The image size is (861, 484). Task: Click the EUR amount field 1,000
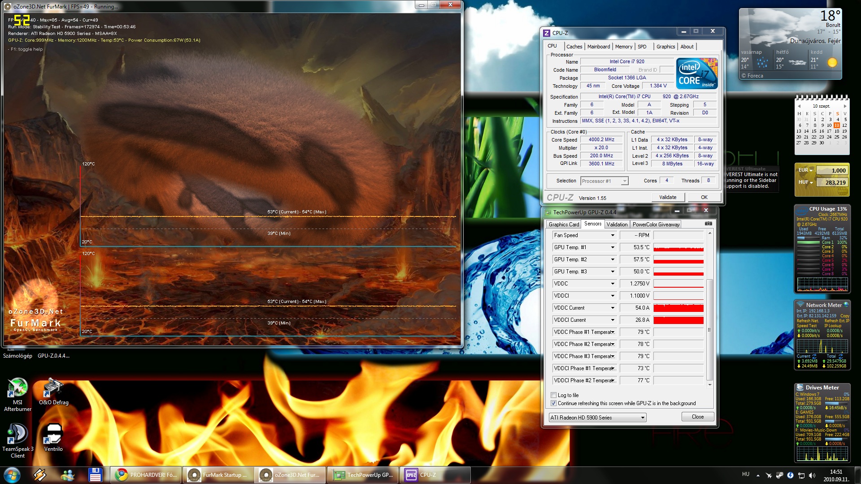click(x=832, y=170)
